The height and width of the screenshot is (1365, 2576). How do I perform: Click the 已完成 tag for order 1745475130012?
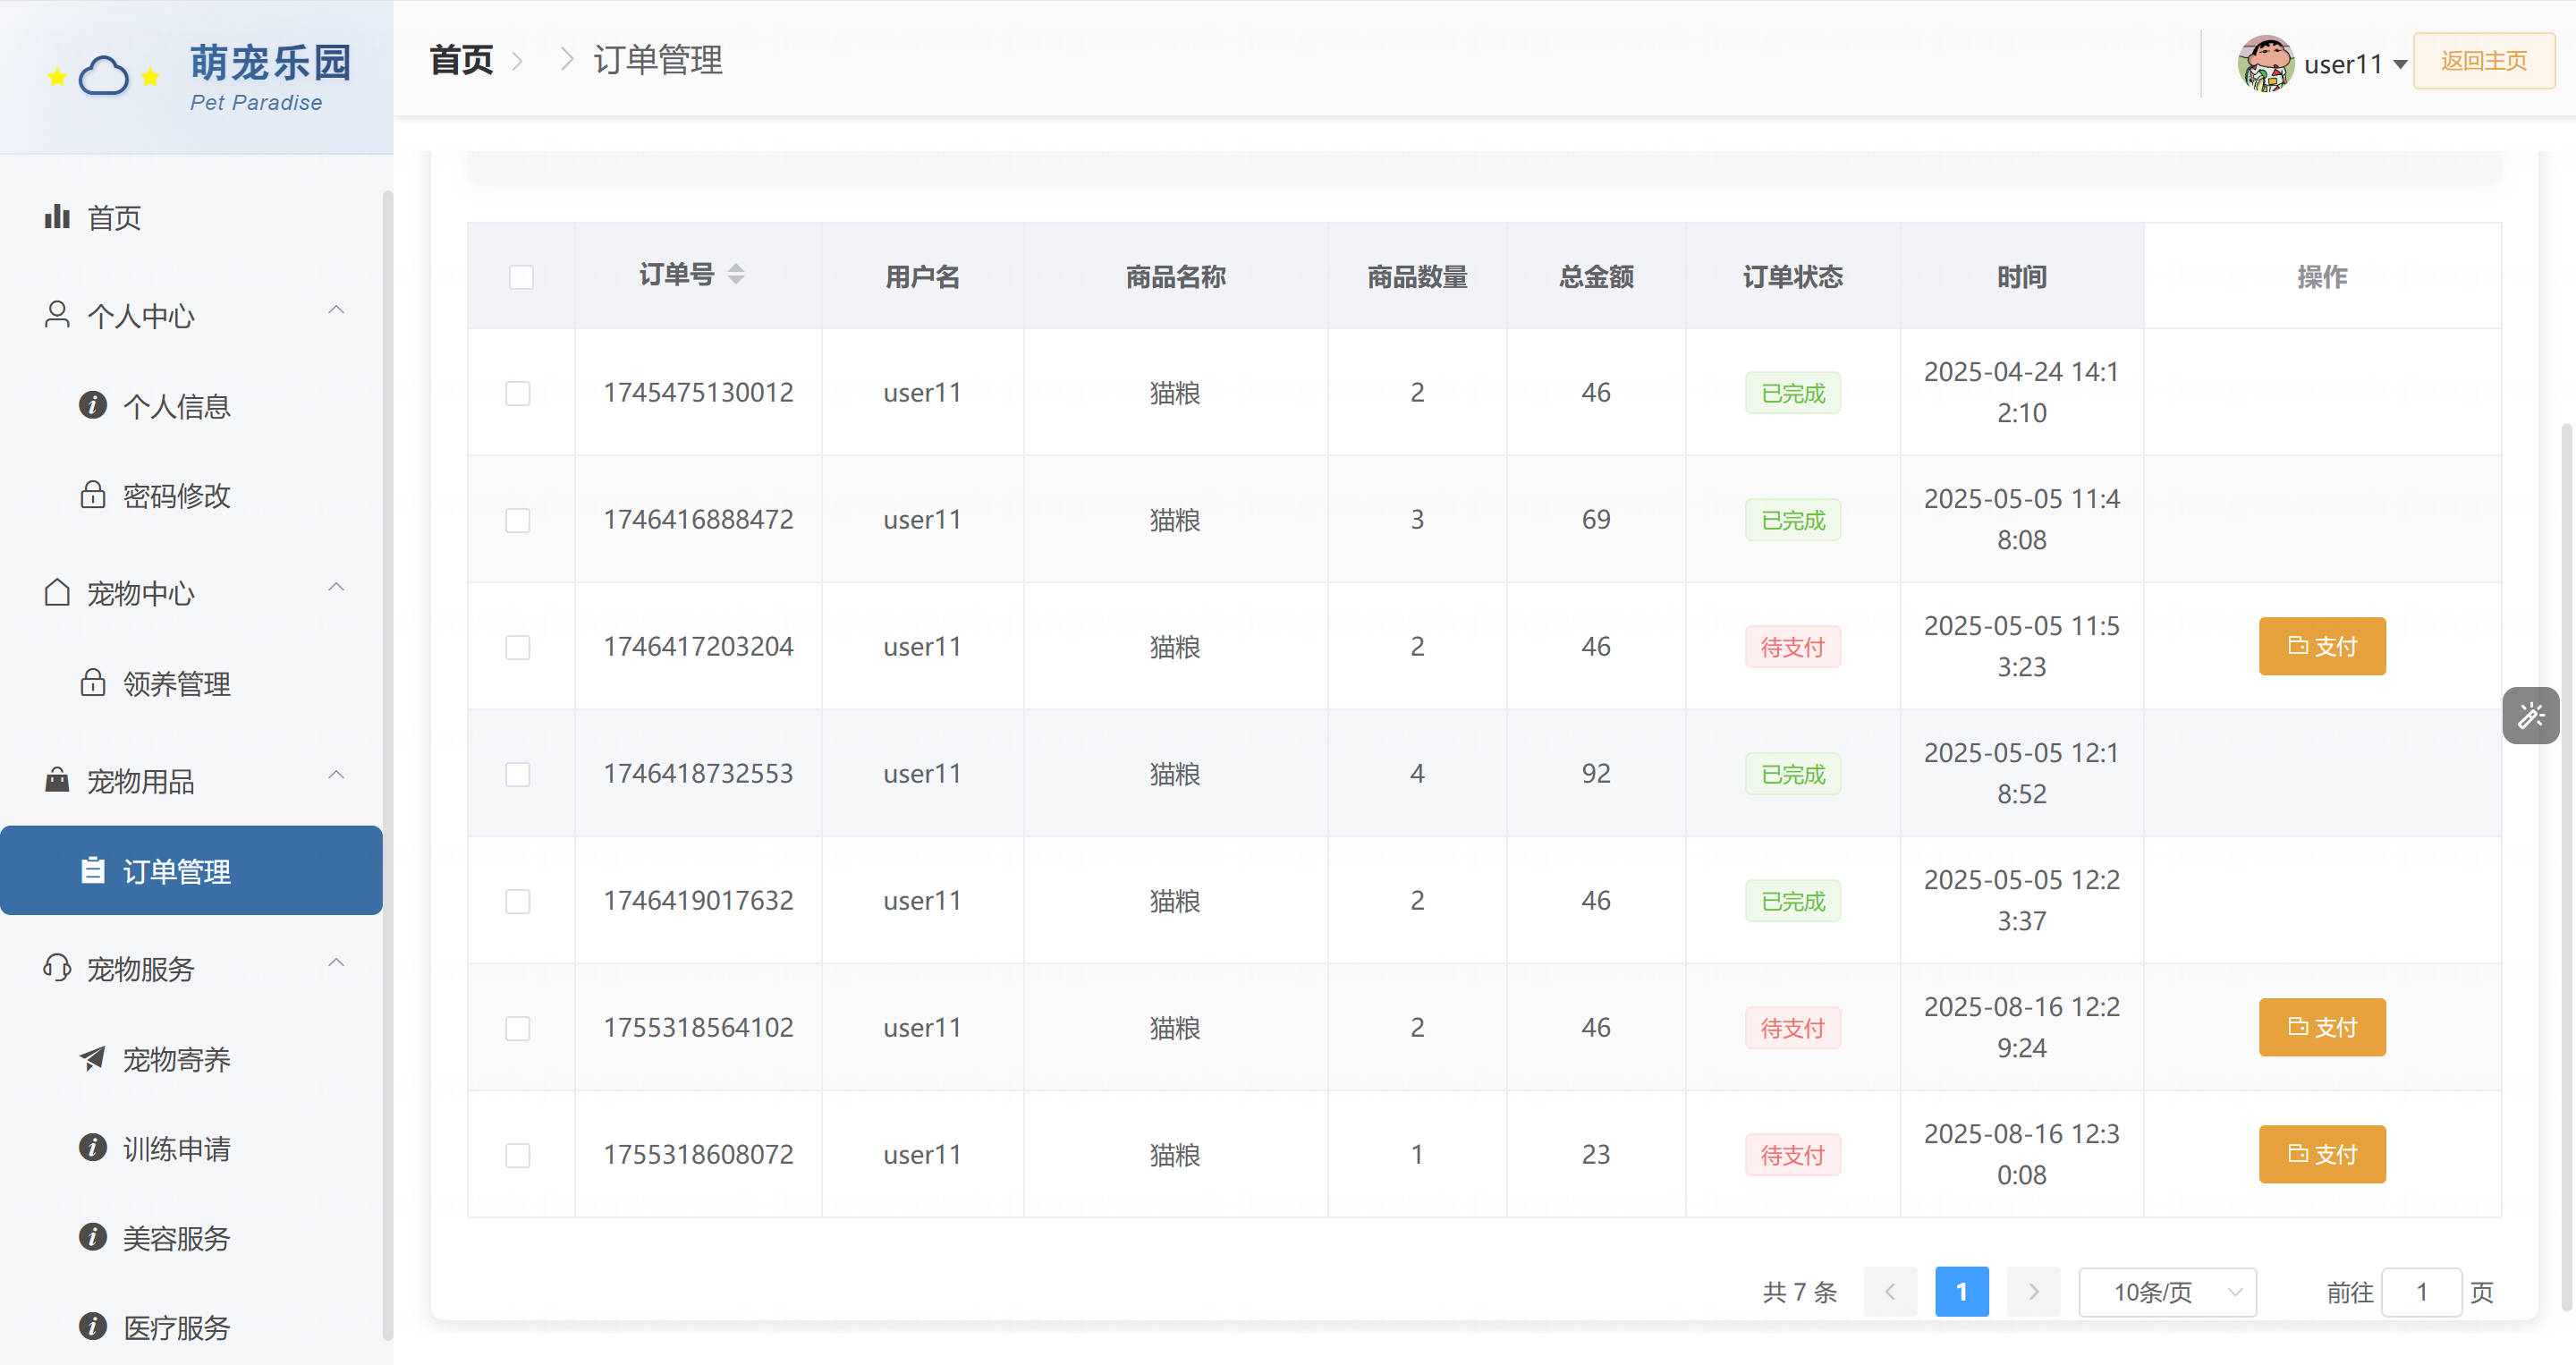(x=1792, y=393)
